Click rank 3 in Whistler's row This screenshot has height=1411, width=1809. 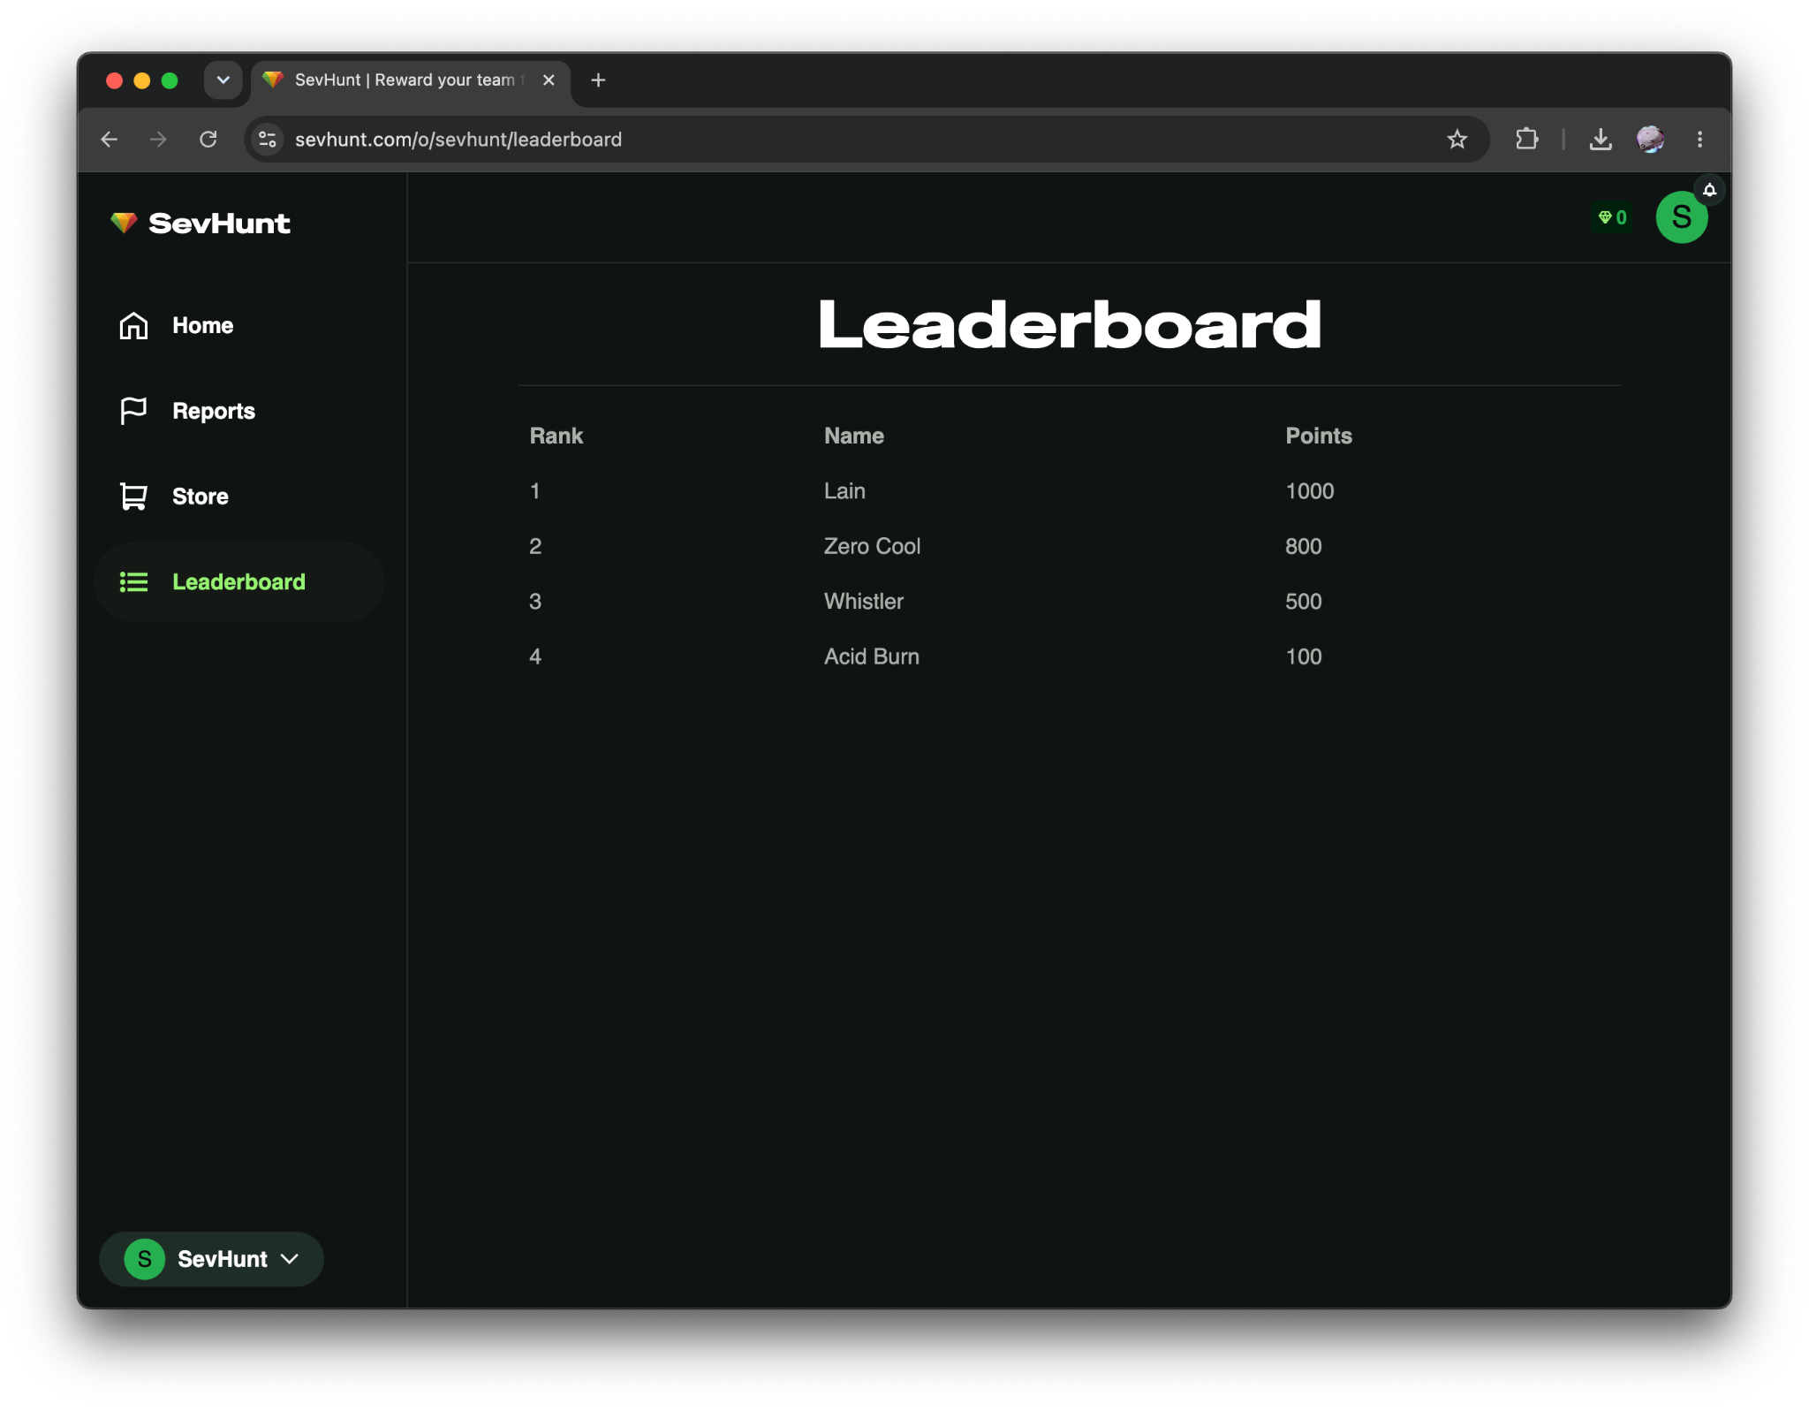(535, 602)
